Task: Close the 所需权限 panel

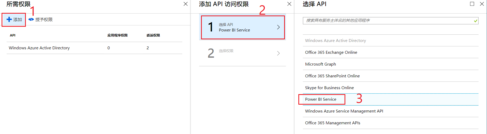Action: pos(185,4)
